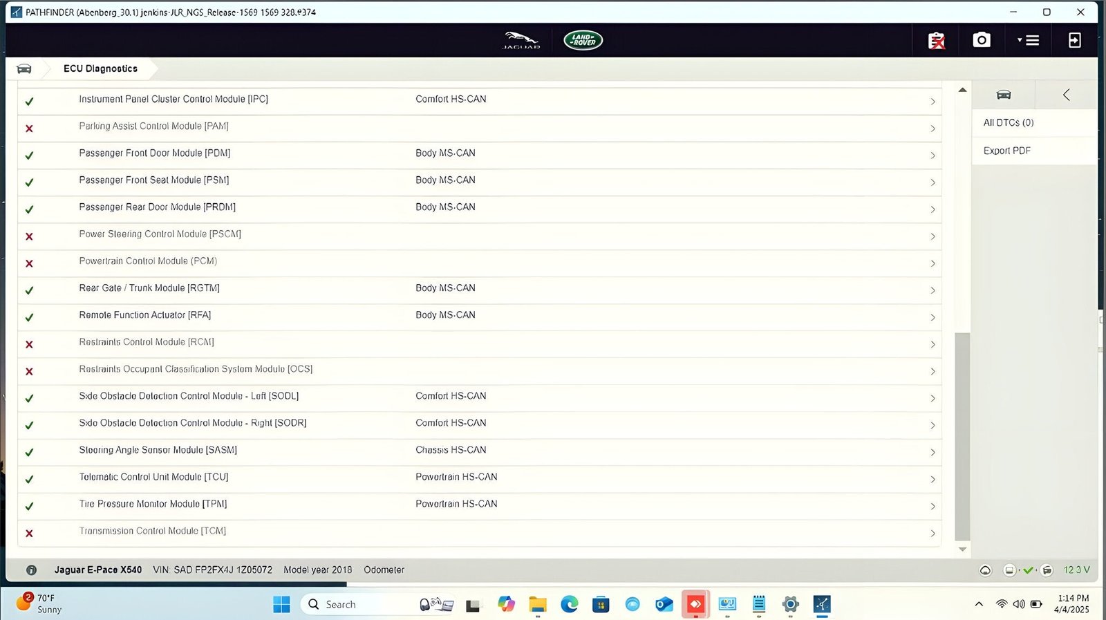Expand the Parking Assist Control Module chevron
The width and height of the screenshot is (1106, 620).
click(932, 129)
